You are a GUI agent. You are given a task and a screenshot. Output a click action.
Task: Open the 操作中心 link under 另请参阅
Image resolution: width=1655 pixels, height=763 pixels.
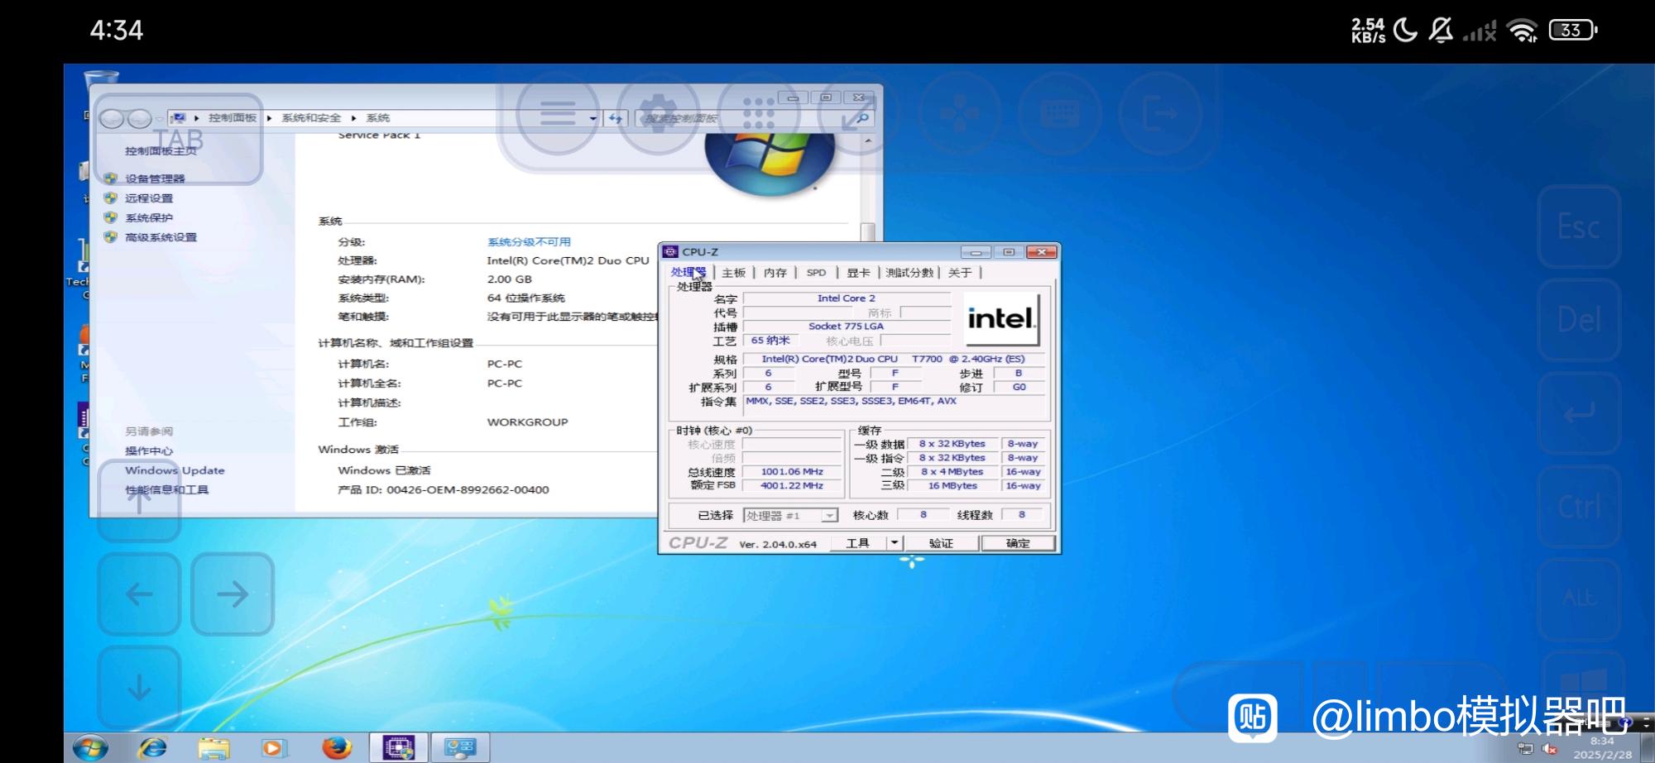click(149, 451)
